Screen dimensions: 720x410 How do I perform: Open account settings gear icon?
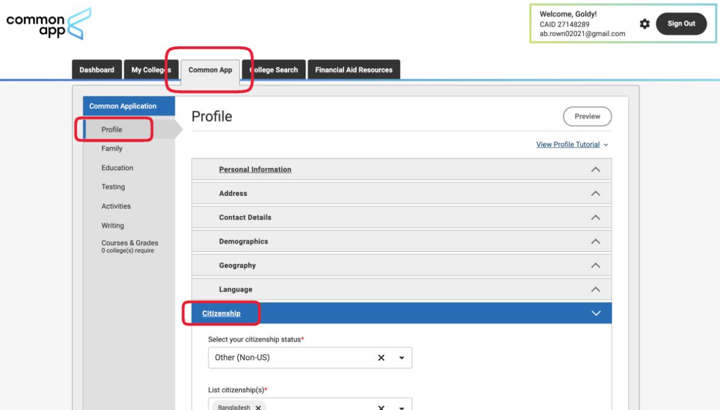pyautogui.click(x=645, y=24)
